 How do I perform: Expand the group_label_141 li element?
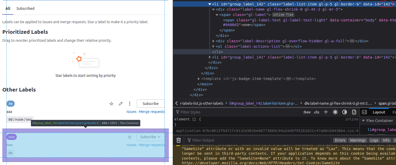210,57
